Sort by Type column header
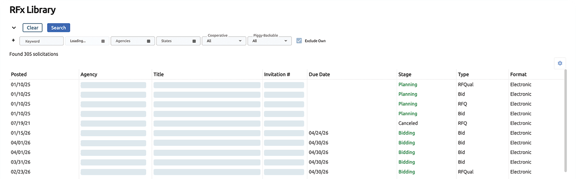 (463, 75)
